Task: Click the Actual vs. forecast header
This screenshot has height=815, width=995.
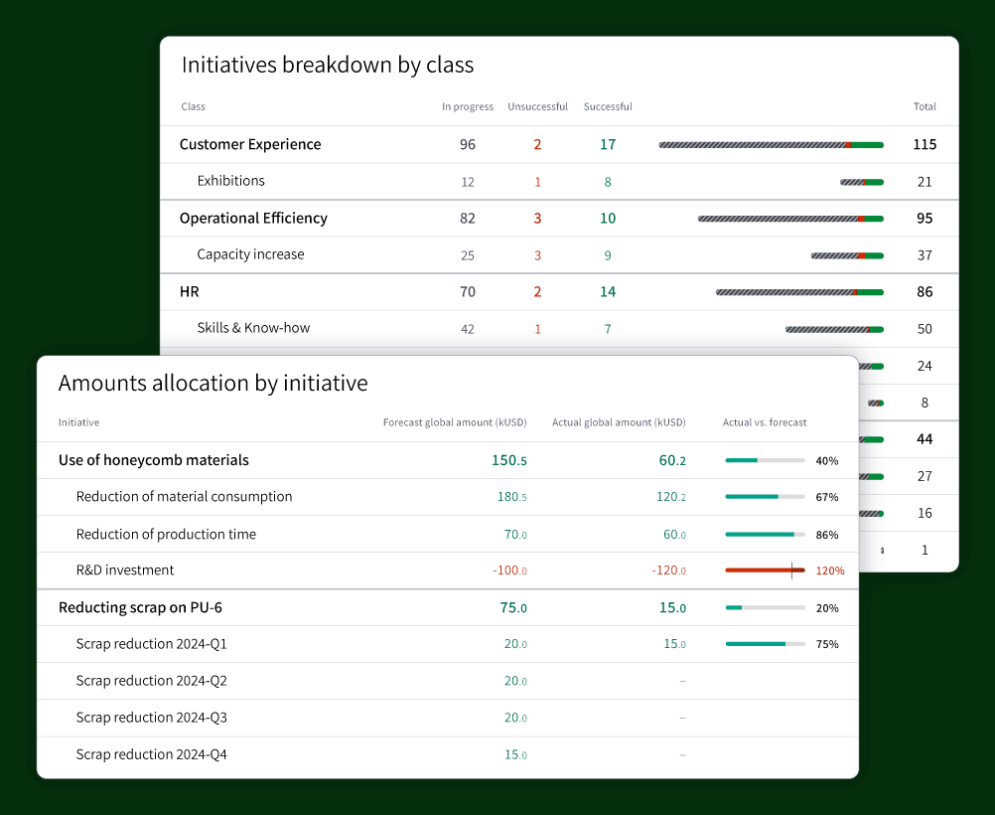Action: click(765, 422)
